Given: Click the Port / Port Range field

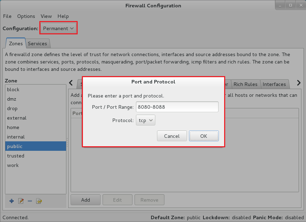Looking at the screenshot, I should (x=177, y=107).
